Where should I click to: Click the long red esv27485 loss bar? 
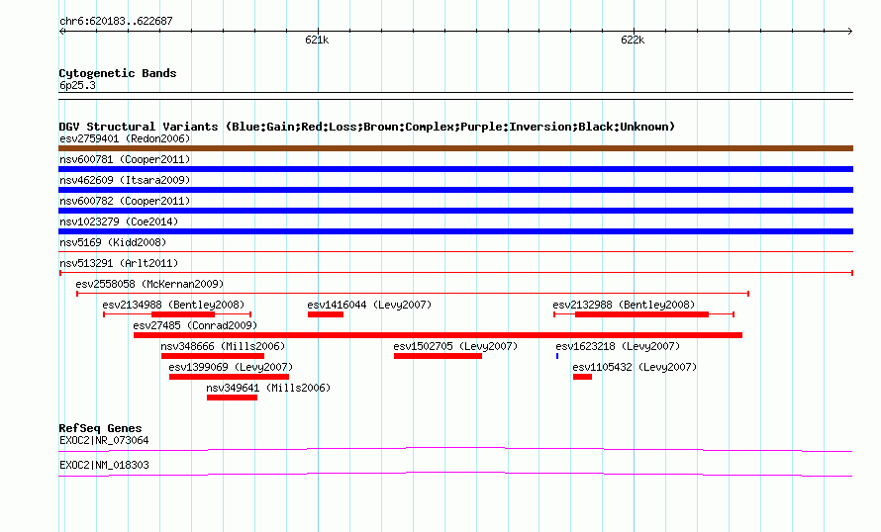tap(438, 335)
